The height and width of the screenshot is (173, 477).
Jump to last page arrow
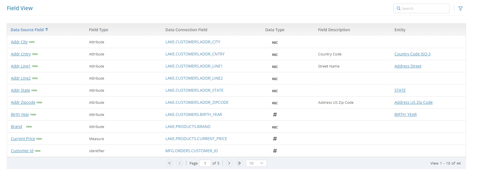[x=239, y=163]
